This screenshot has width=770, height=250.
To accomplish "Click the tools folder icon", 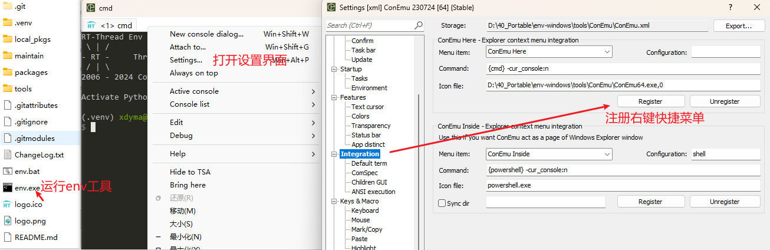I will [7, 89].
